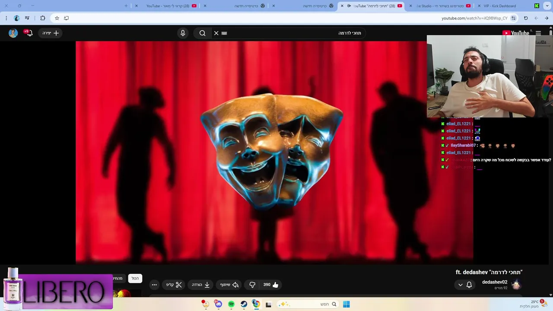Select the 'הכל' filter chip
The image size is (553, 311).
(x=135, y=279)
